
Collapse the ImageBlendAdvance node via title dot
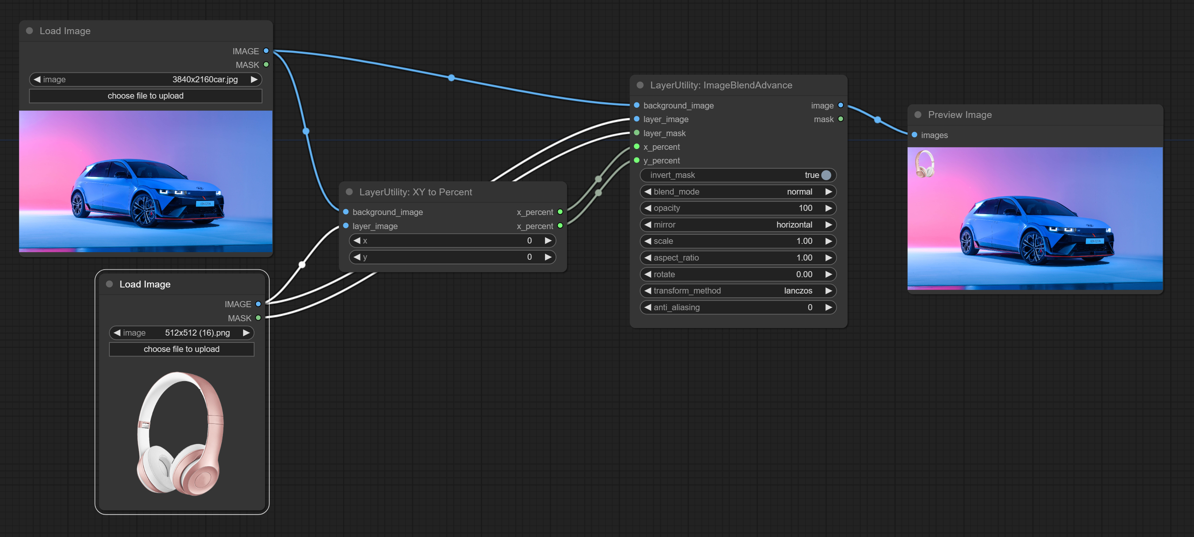(x=640, y=85)
